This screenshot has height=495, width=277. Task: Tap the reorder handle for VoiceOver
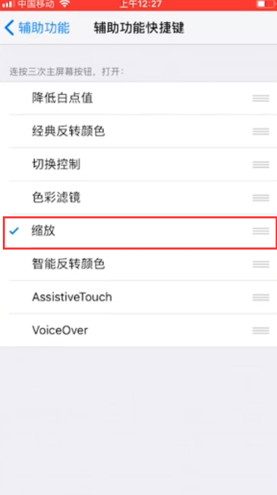click(x=260, y=331)
